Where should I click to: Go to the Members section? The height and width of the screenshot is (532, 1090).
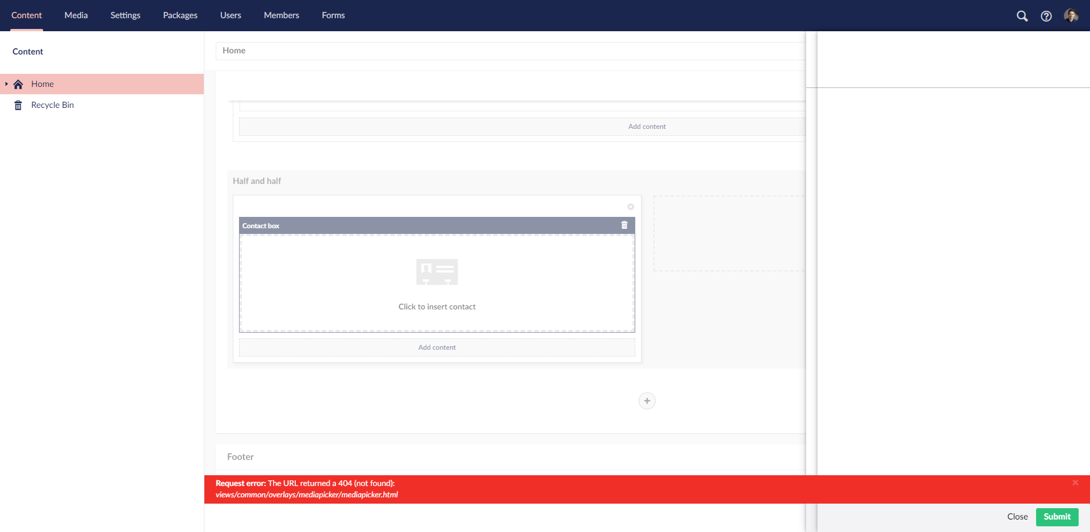click(281, 15)
